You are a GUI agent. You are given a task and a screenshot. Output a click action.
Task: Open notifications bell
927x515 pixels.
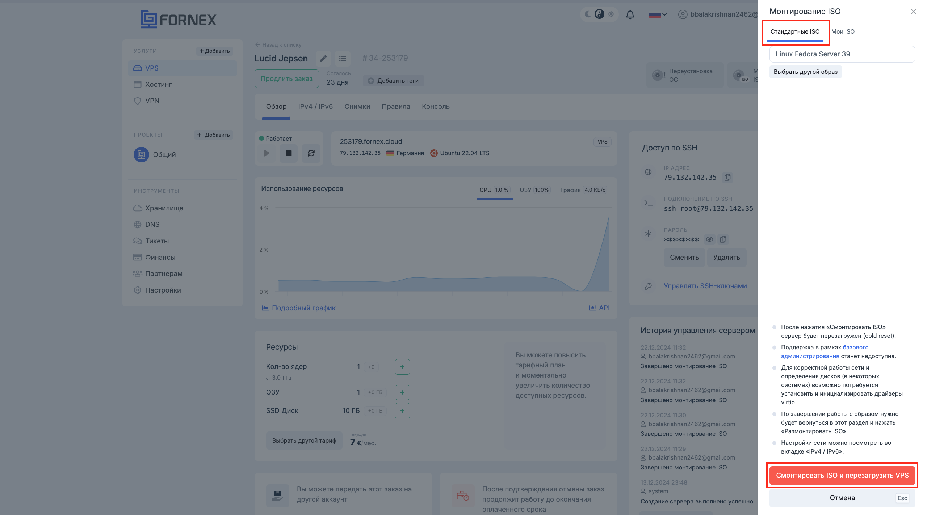(x=630, y=14)
